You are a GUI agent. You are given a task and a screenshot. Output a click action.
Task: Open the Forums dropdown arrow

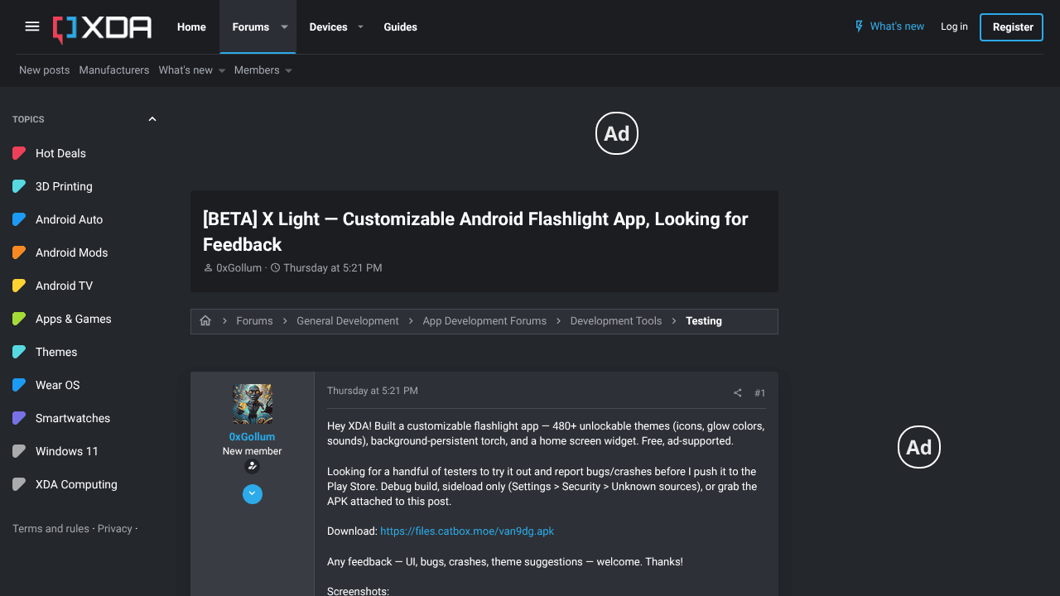[x=284, y=27]
